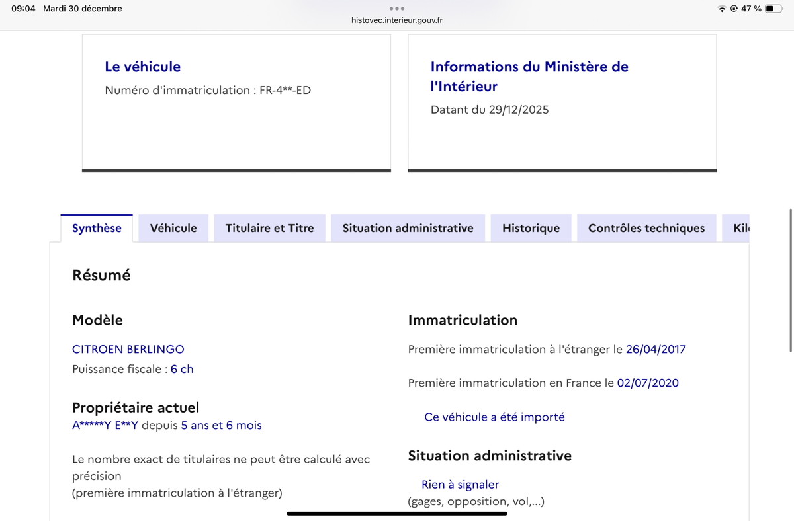This screenshot has height=521, width=794.
Task: Switch to the Contrôles techniques tab
Action: pos(646,227)
